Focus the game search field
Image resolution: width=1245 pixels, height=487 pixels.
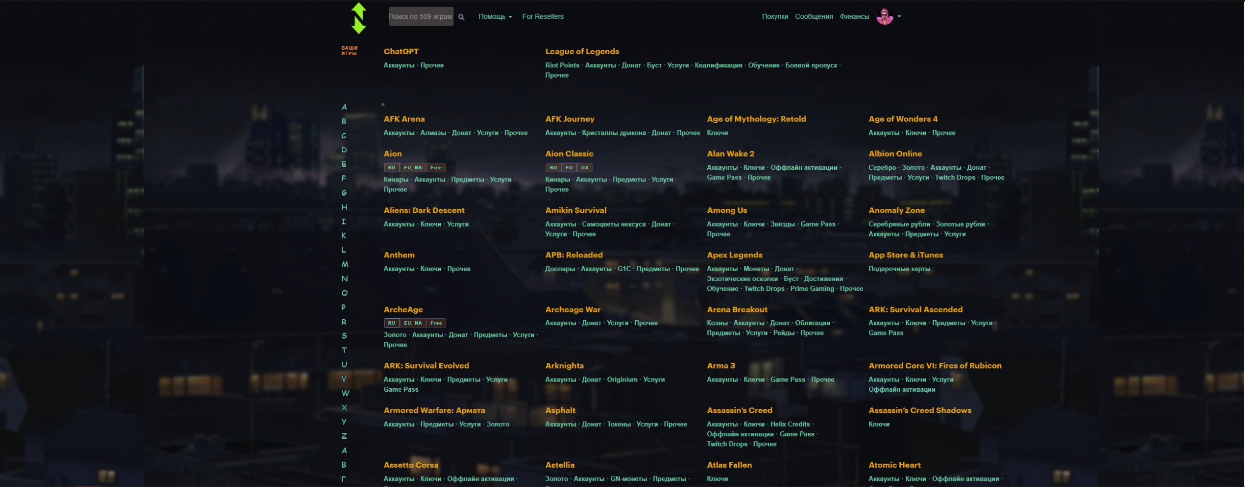pyautogui.click(x=421, y=16)
